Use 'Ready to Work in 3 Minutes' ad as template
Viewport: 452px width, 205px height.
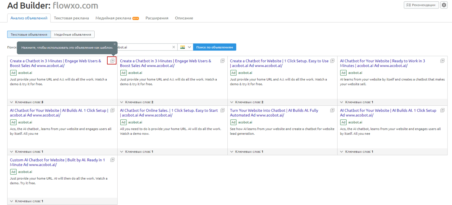(442, 61)
